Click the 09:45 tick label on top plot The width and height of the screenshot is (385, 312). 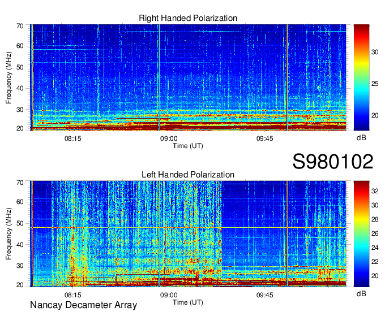265,138
